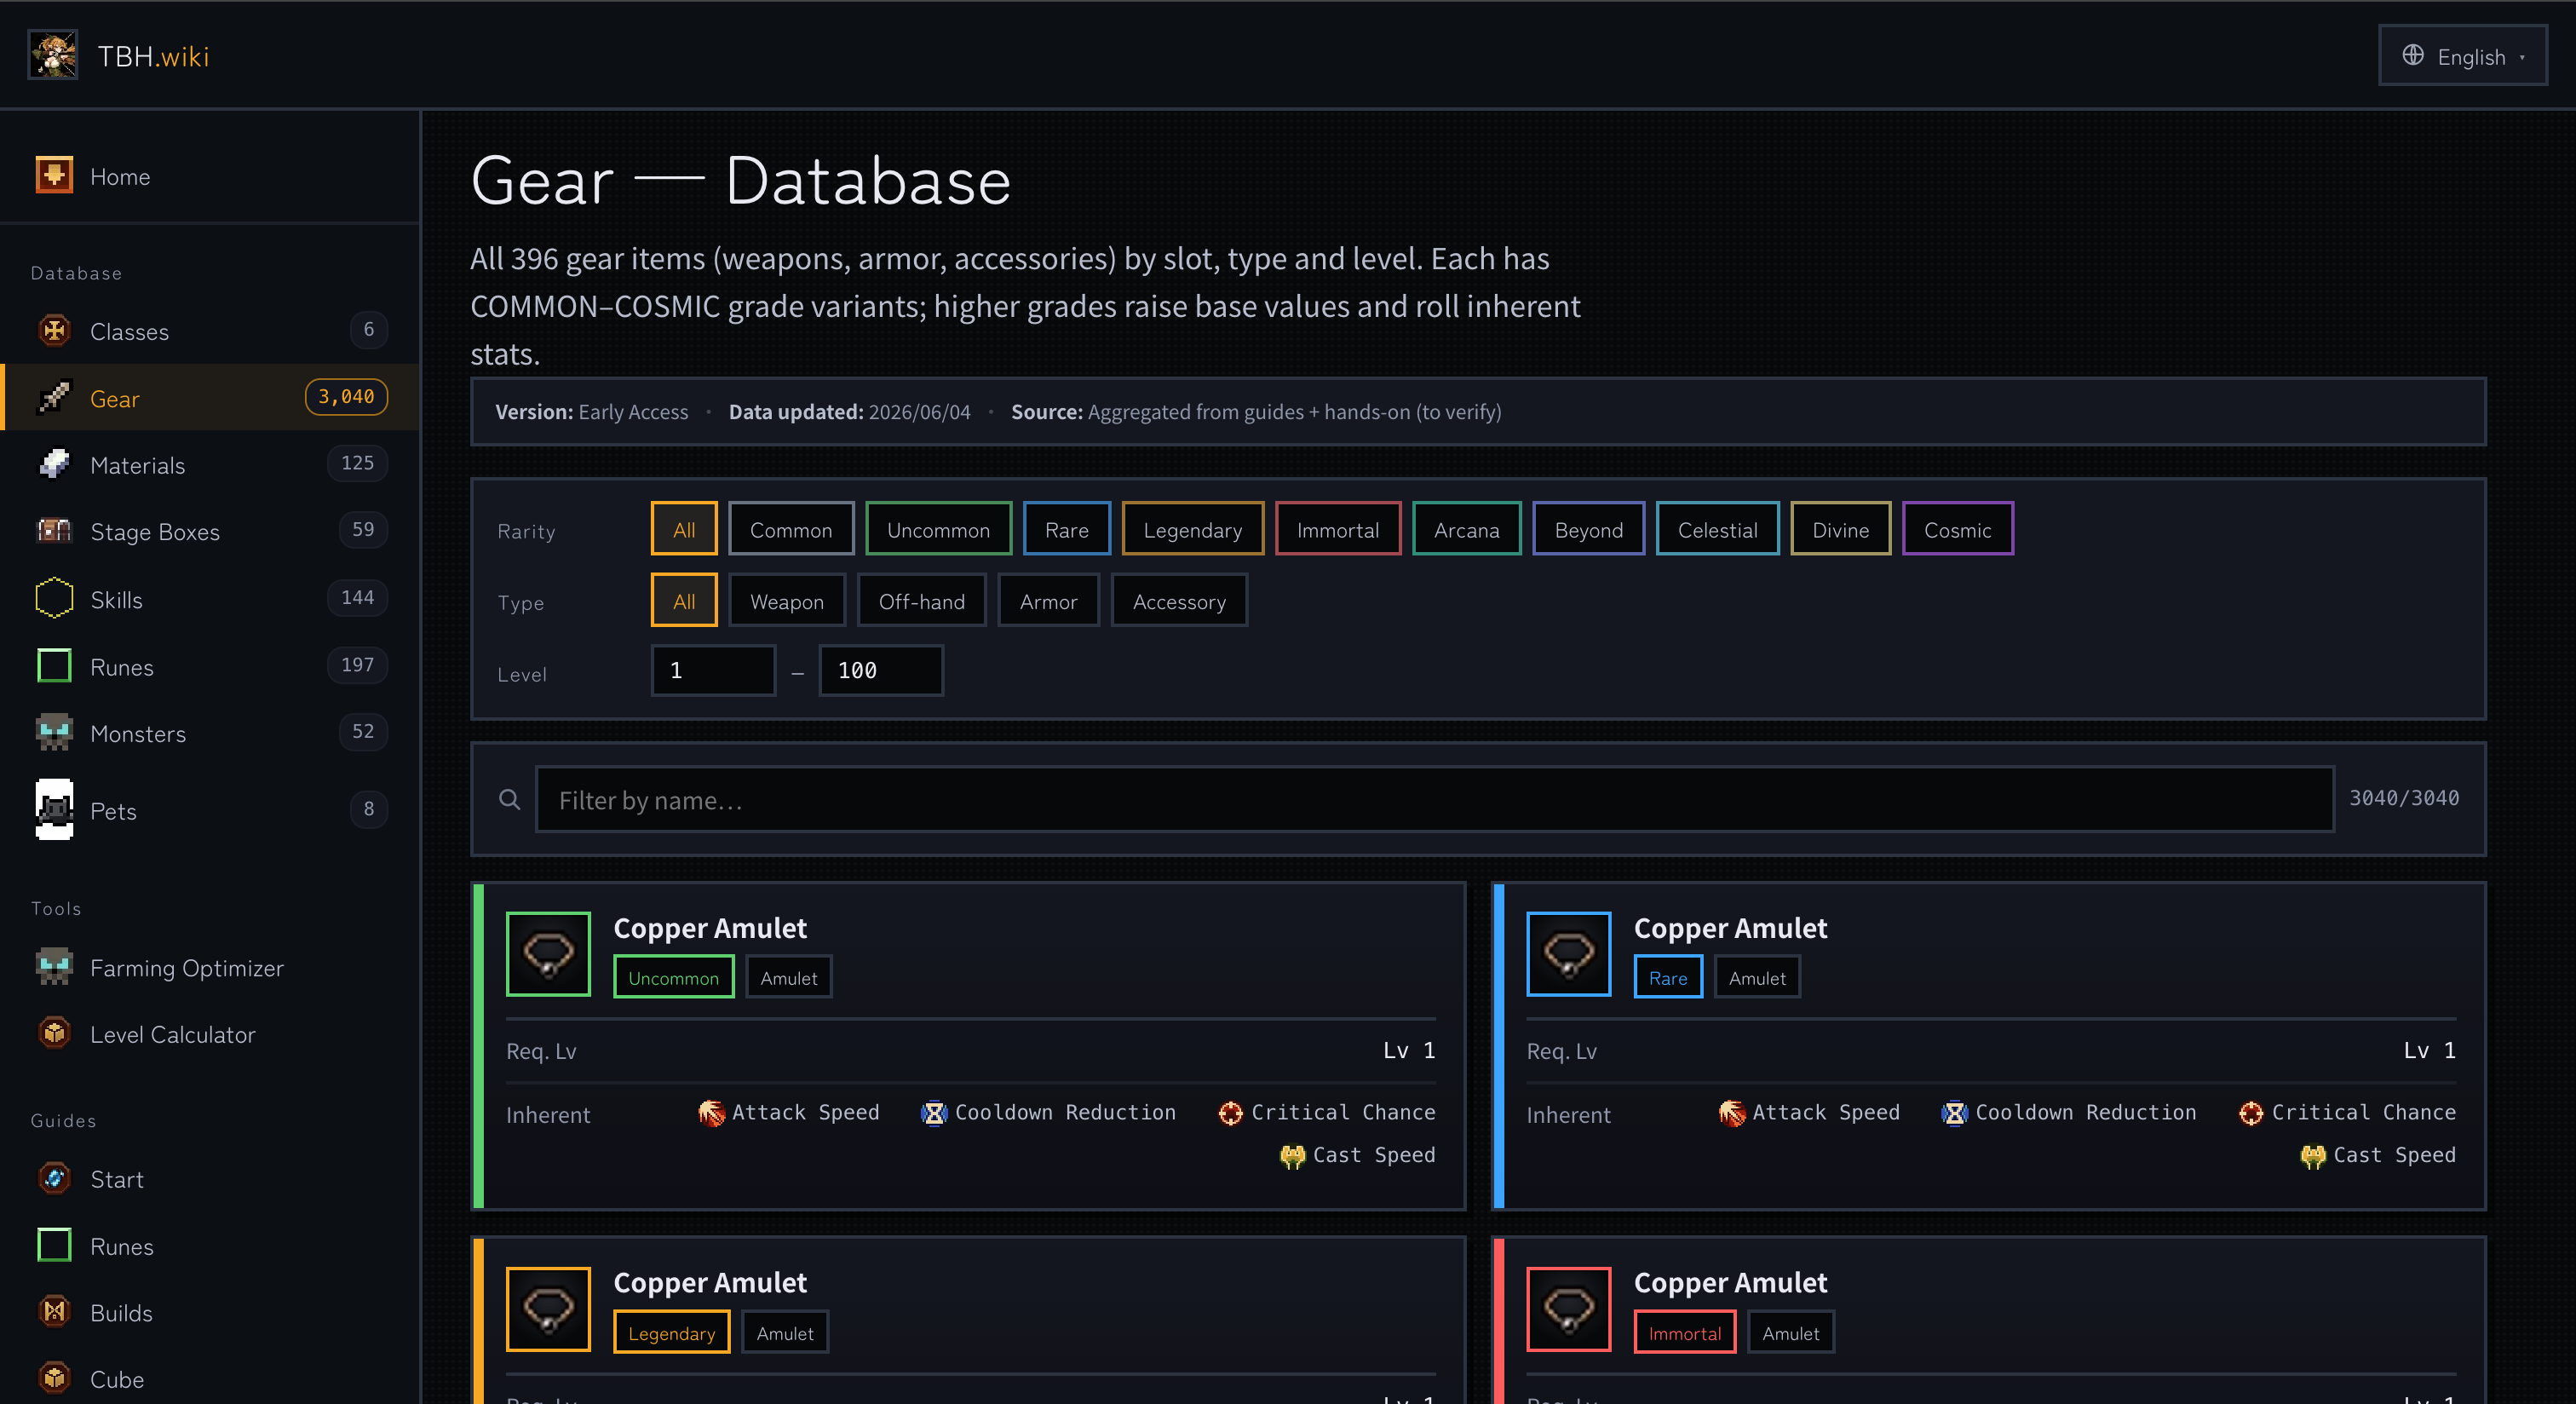Viewport: 2576px width, 1404px height.
Task: Click the TBH.wiki logo icon
Action: (53, 56)
